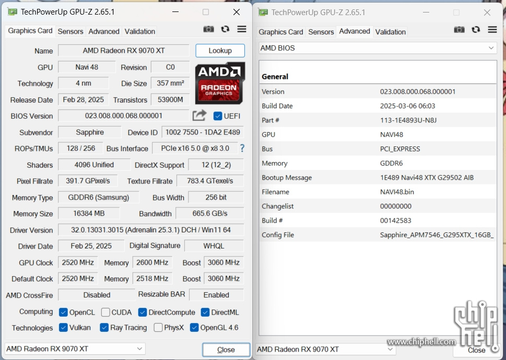Screen dimensions: 506x360
Task: Open GPU selector dropdown in left window
Action: tap(75, 349)
